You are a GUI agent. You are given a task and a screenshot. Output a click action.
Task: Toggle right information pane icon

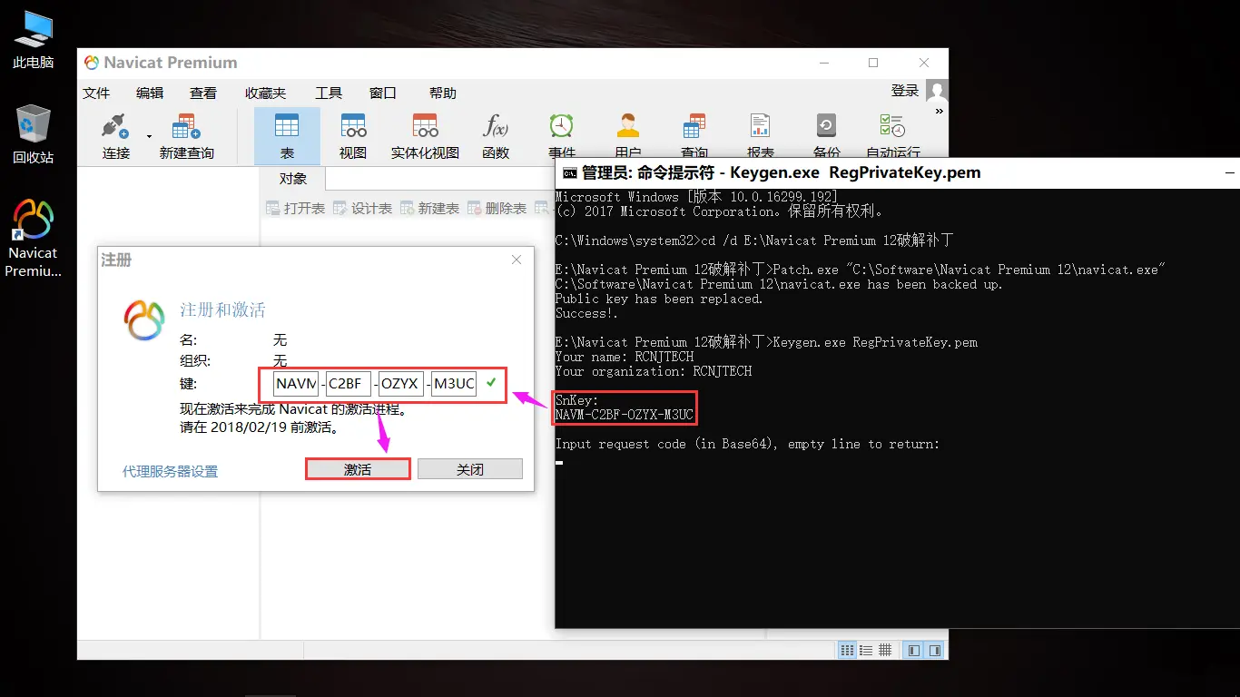pyautogui.click(x=934, y=650)
